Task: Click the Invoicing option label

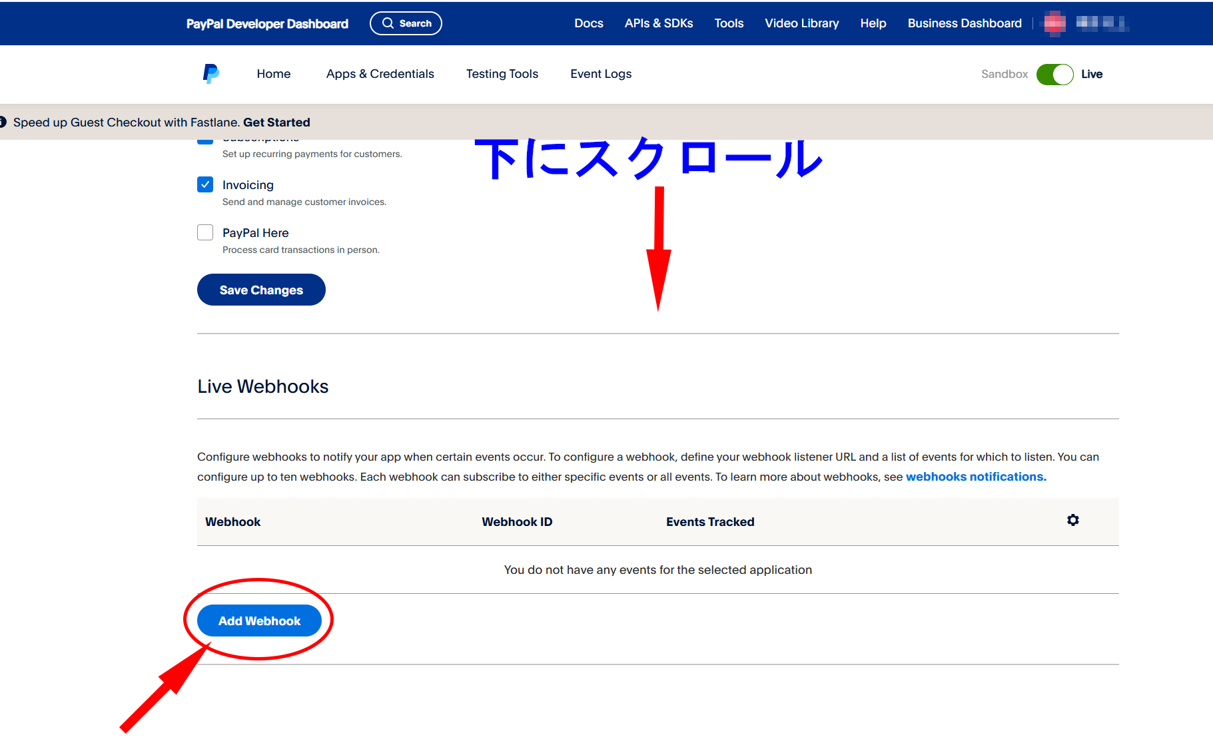Action: click(x=248, y=184)
